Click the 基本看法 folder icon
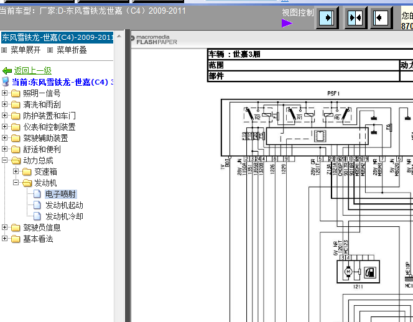The image size is (413, 322). 16,239
